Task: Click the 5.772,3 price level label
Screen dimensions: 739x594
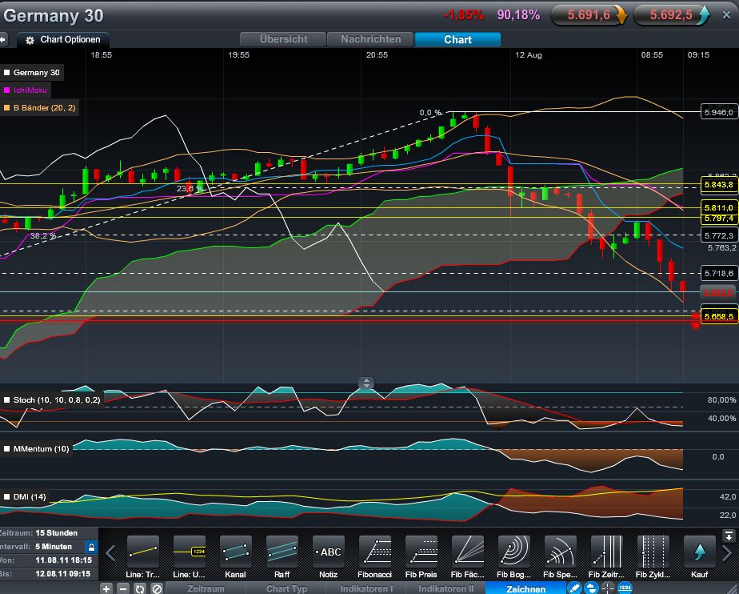Action: coord(719,235)
